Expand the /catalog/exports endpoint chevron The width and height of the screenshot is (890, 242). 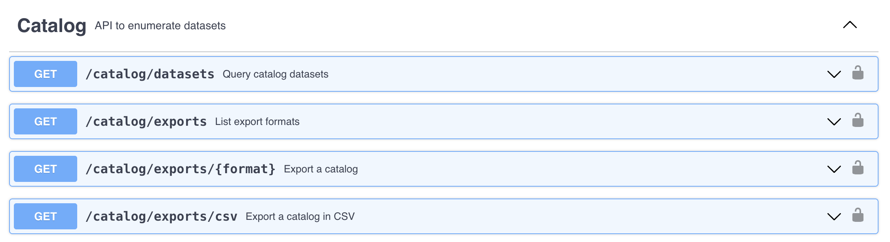click(x=834, y=122)
